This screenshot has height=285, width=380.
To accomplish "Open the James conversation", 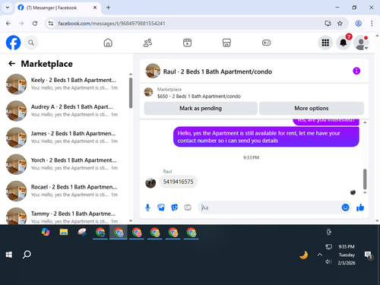I will (x=66, y=138).
